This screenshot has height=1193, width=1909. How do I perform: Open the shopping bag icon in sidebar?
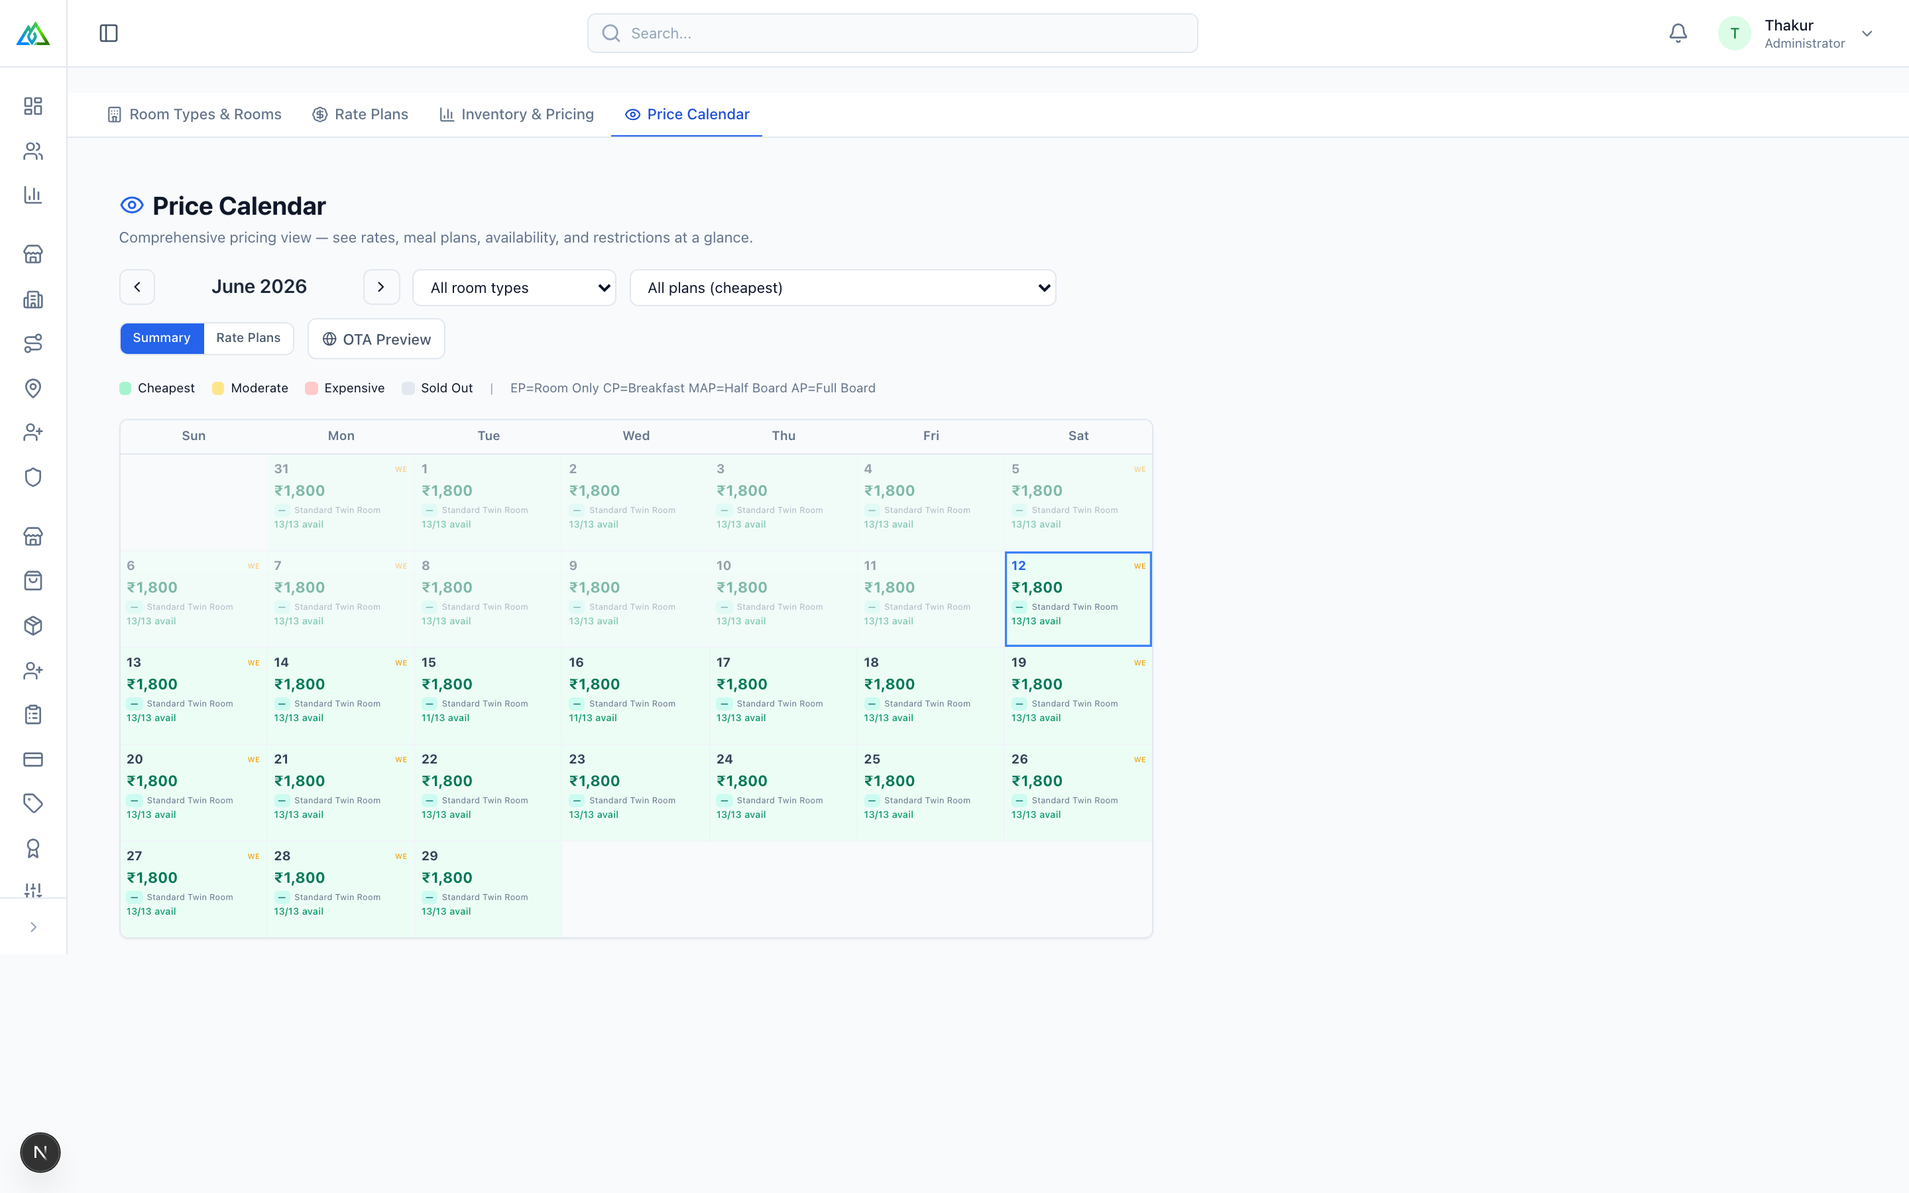[33, 581]
